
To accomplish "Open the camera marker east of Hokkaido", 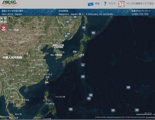I will click(93, 33).
